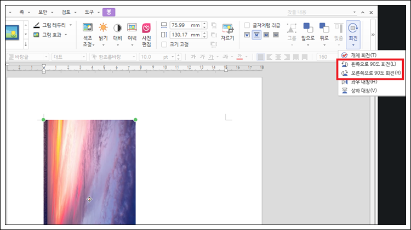Enable the 크기 고정 fixed size checkbox
Screen dimensions: 411x230
coord(164,44)
